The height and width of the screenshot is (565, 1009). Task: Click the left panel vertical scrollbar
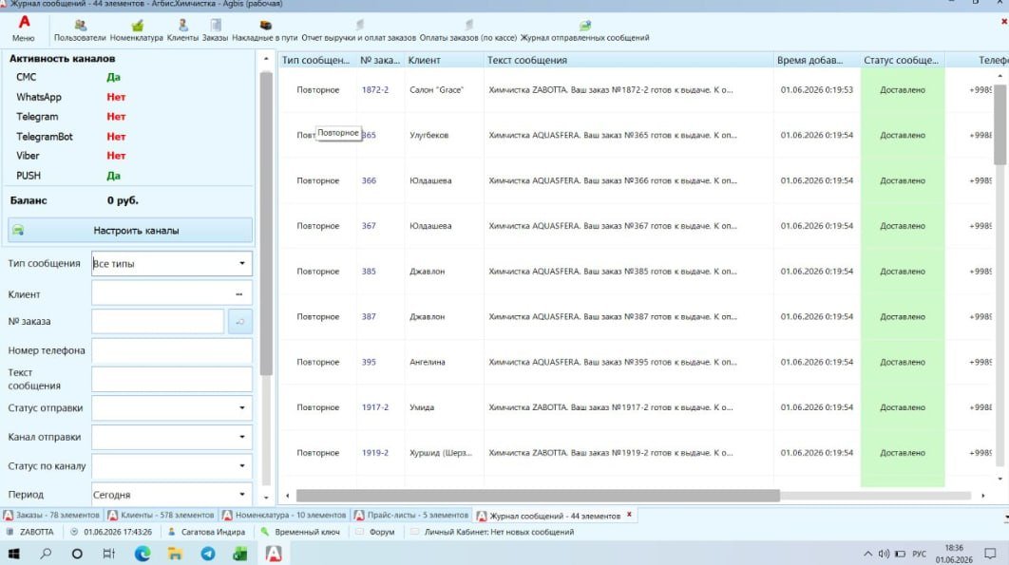coord(266,223)
